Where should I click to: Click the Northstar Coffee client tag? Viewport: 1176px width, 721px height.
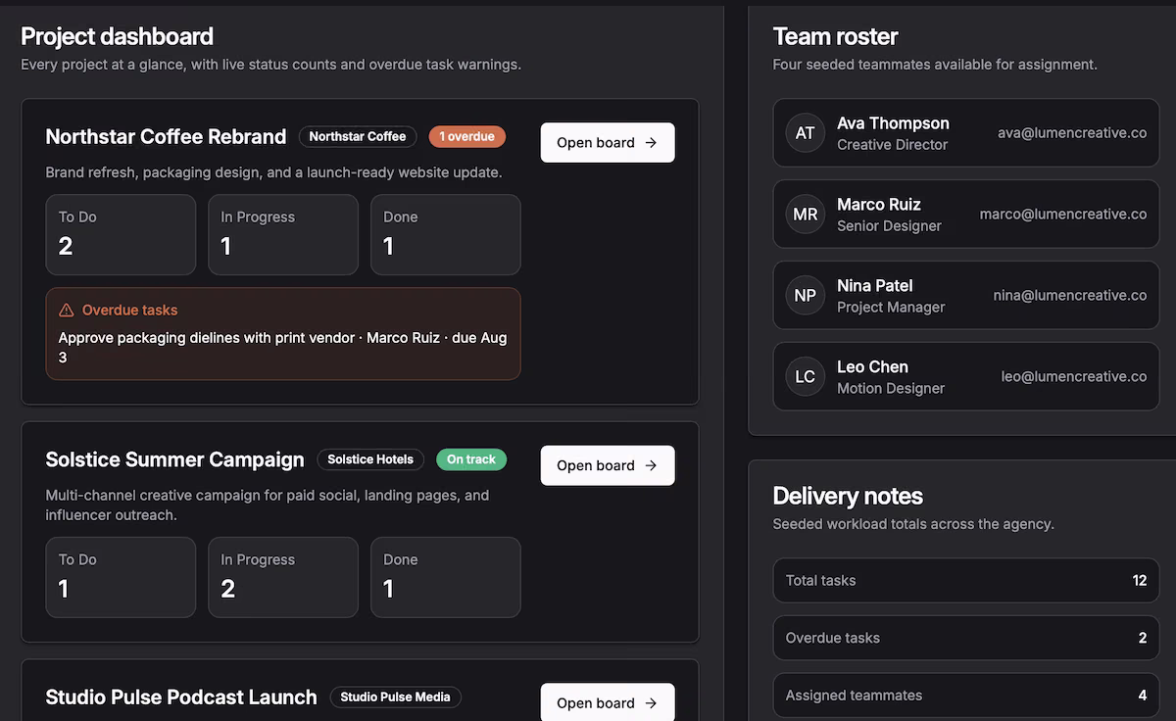[358, 136]
